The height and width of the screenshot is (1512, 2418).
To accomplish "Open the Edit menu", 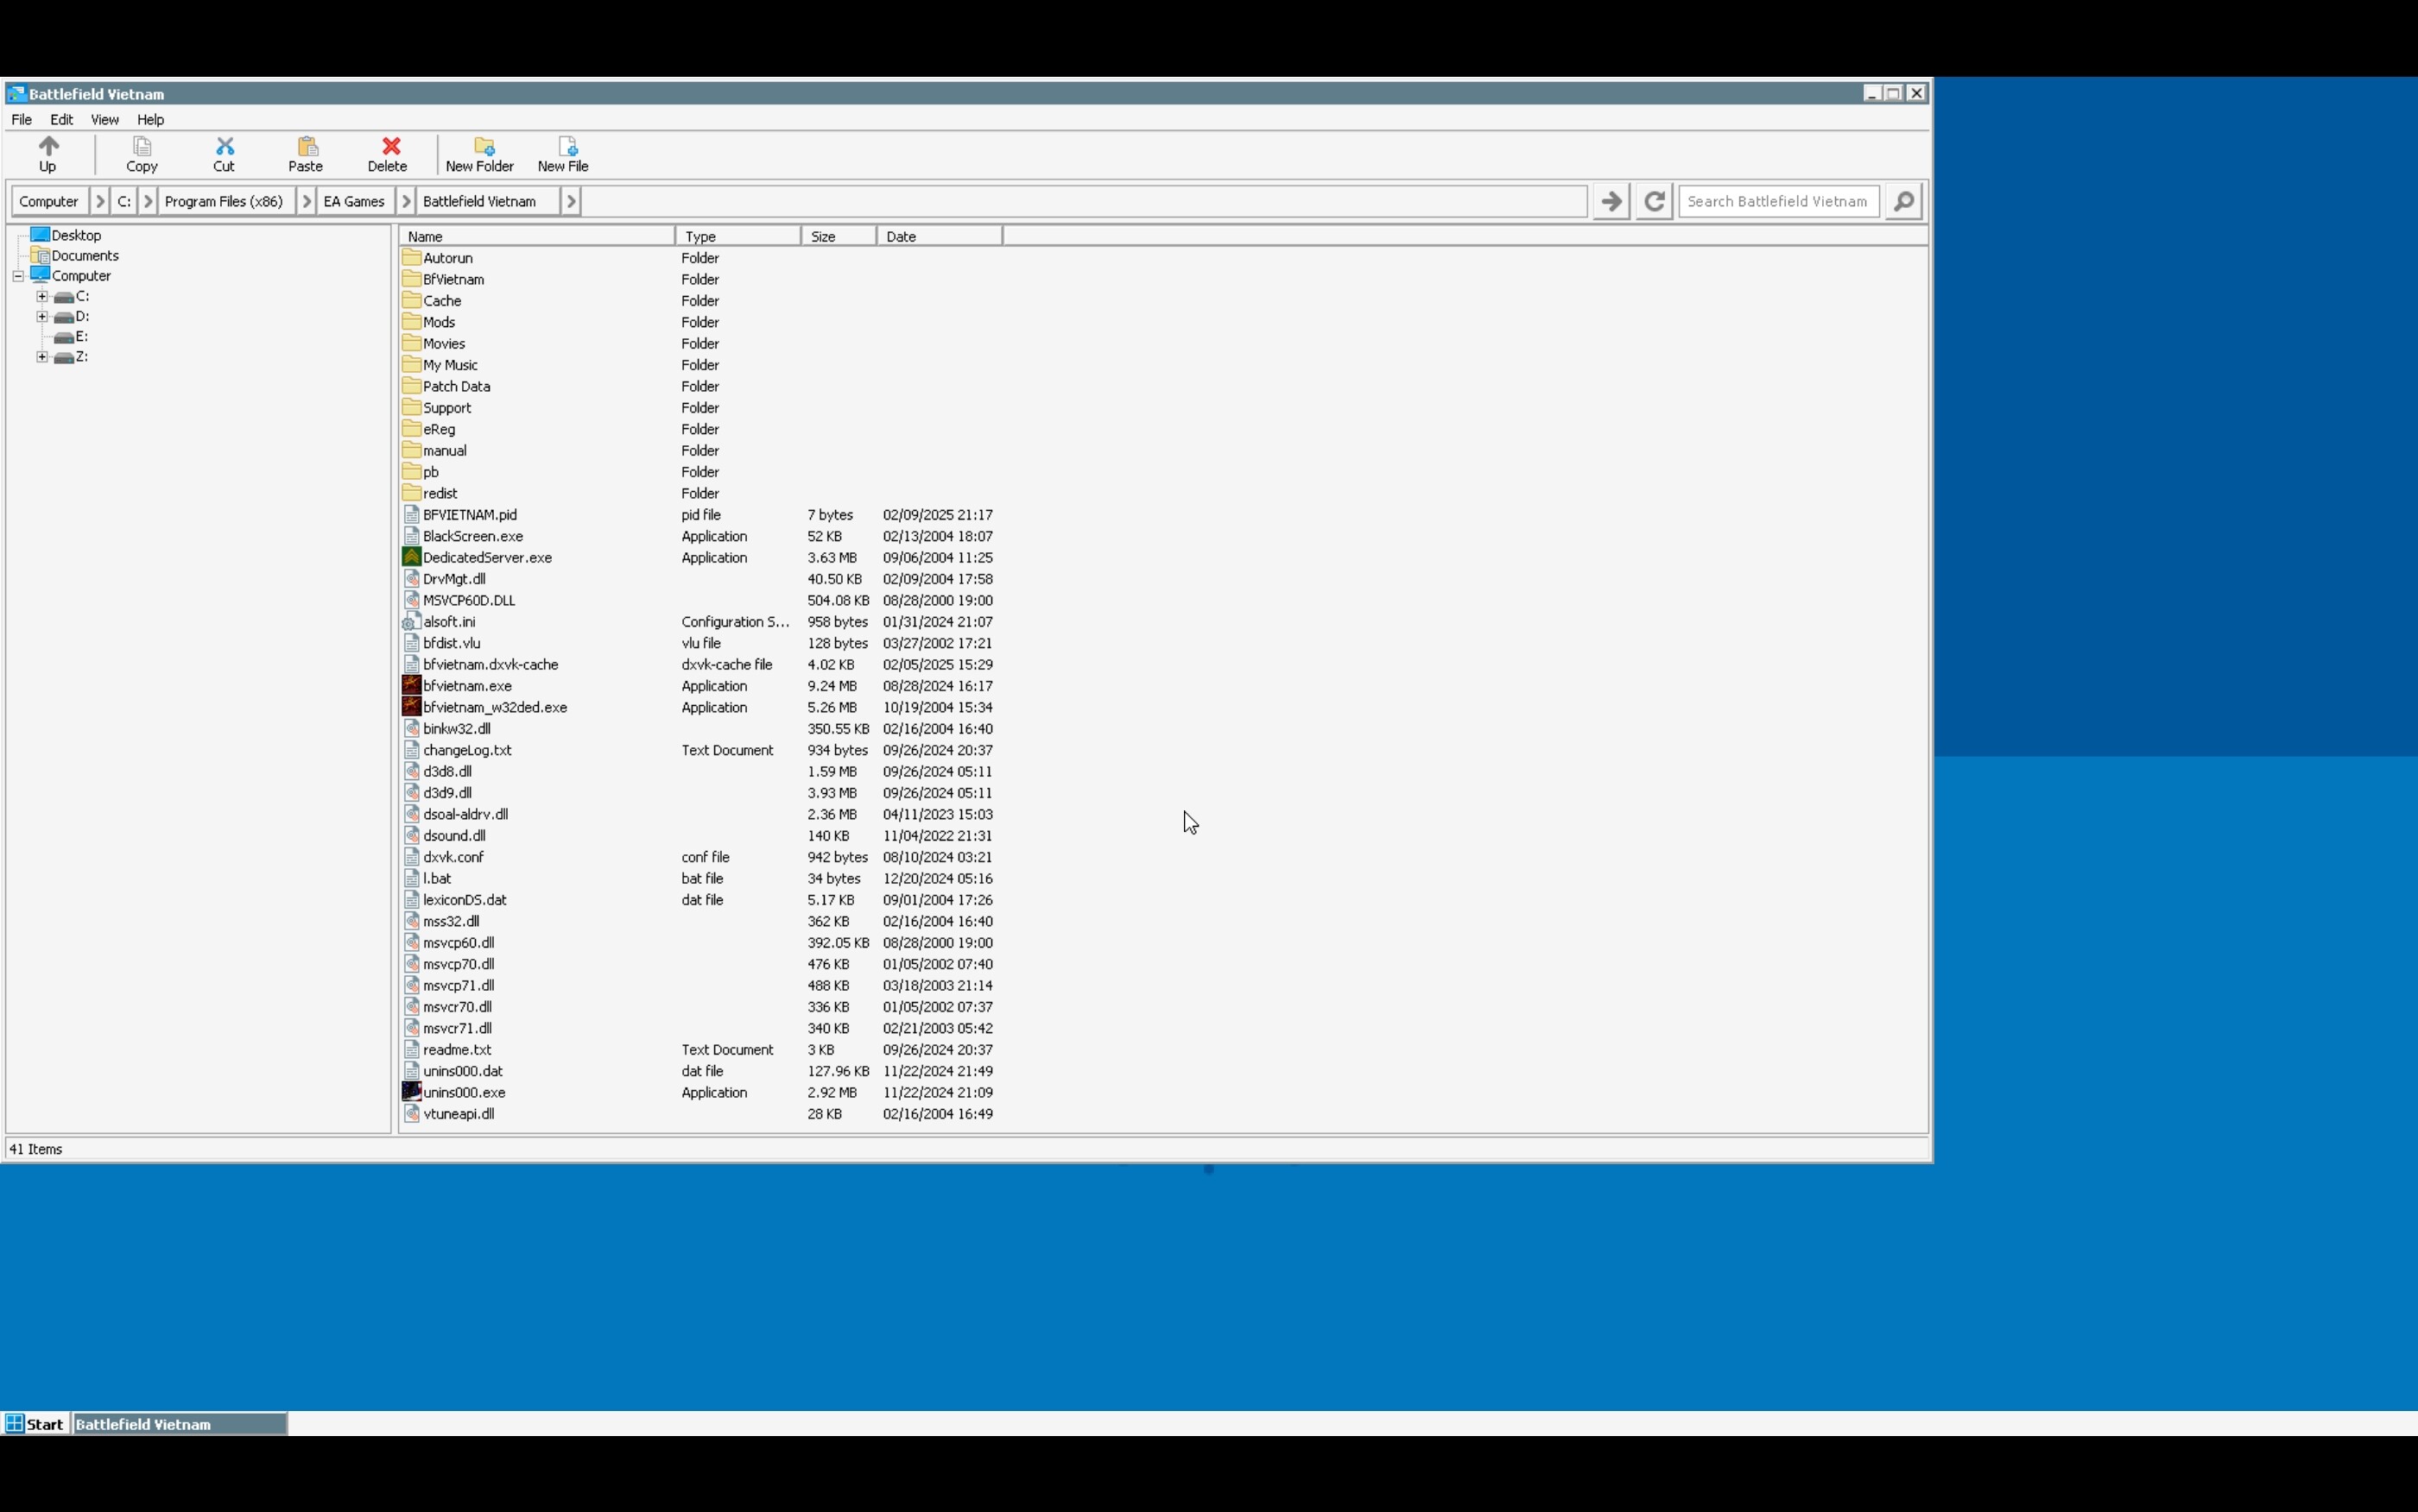I will [x=61, y=119].
